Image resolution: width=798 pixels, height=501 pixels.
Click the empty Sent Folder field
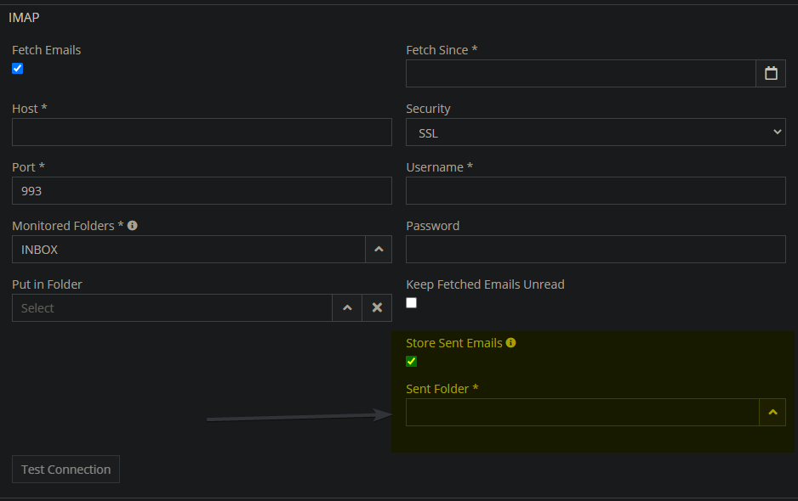coord(582,413)
